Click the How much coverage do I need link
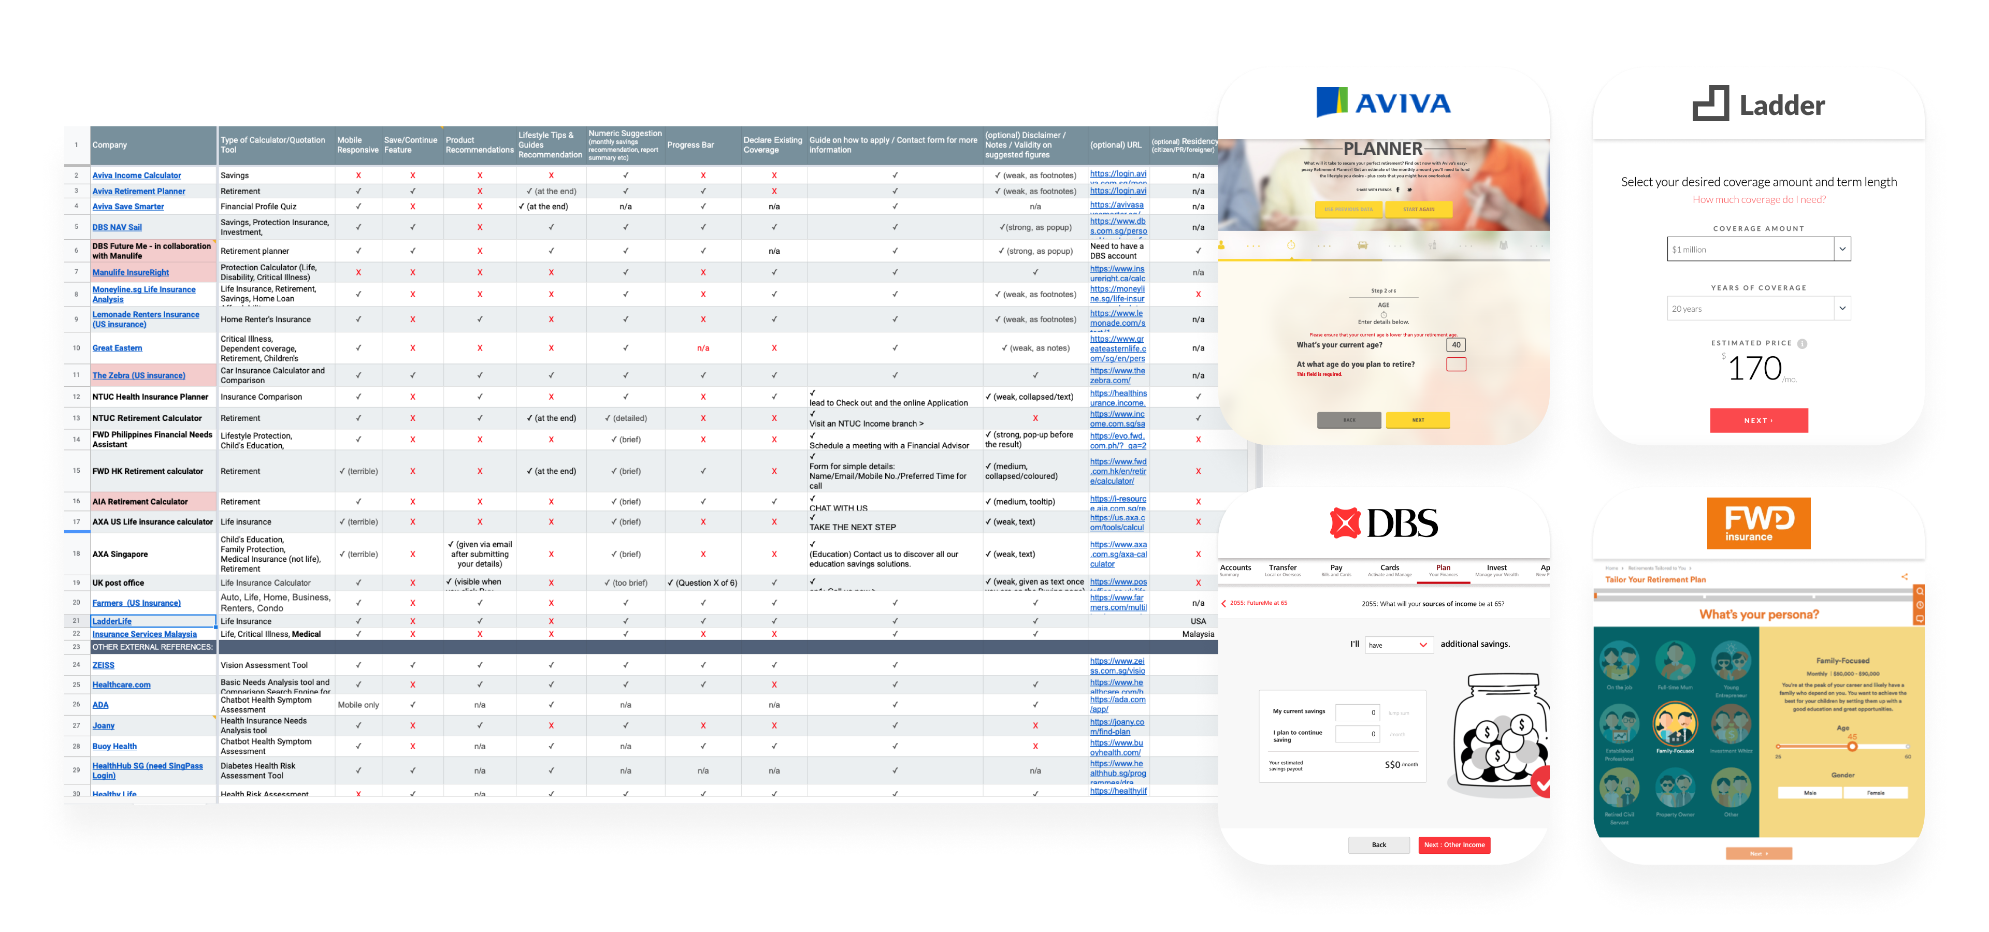The image size is (1989, 932). (1759, 199)
